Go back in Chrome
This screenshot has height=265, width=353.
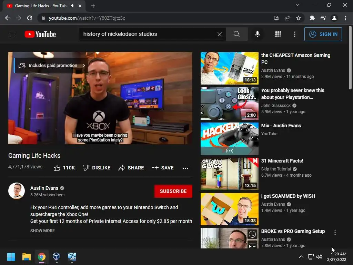[x=8, y=18]
